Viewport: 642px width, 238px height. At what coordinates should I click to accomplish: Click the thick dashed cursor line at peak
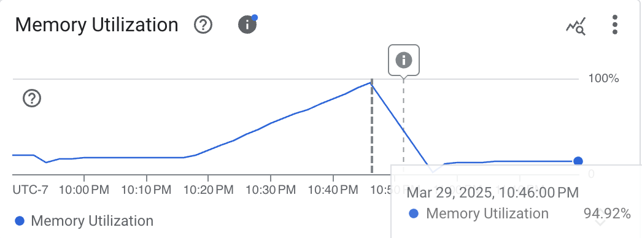(x=372, y=127)
